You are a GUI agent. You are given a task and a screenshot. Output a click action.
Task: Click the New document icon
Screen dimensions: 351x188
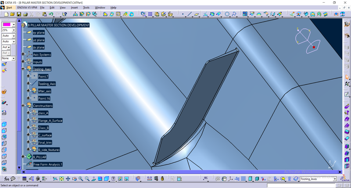tap(7, 14)
